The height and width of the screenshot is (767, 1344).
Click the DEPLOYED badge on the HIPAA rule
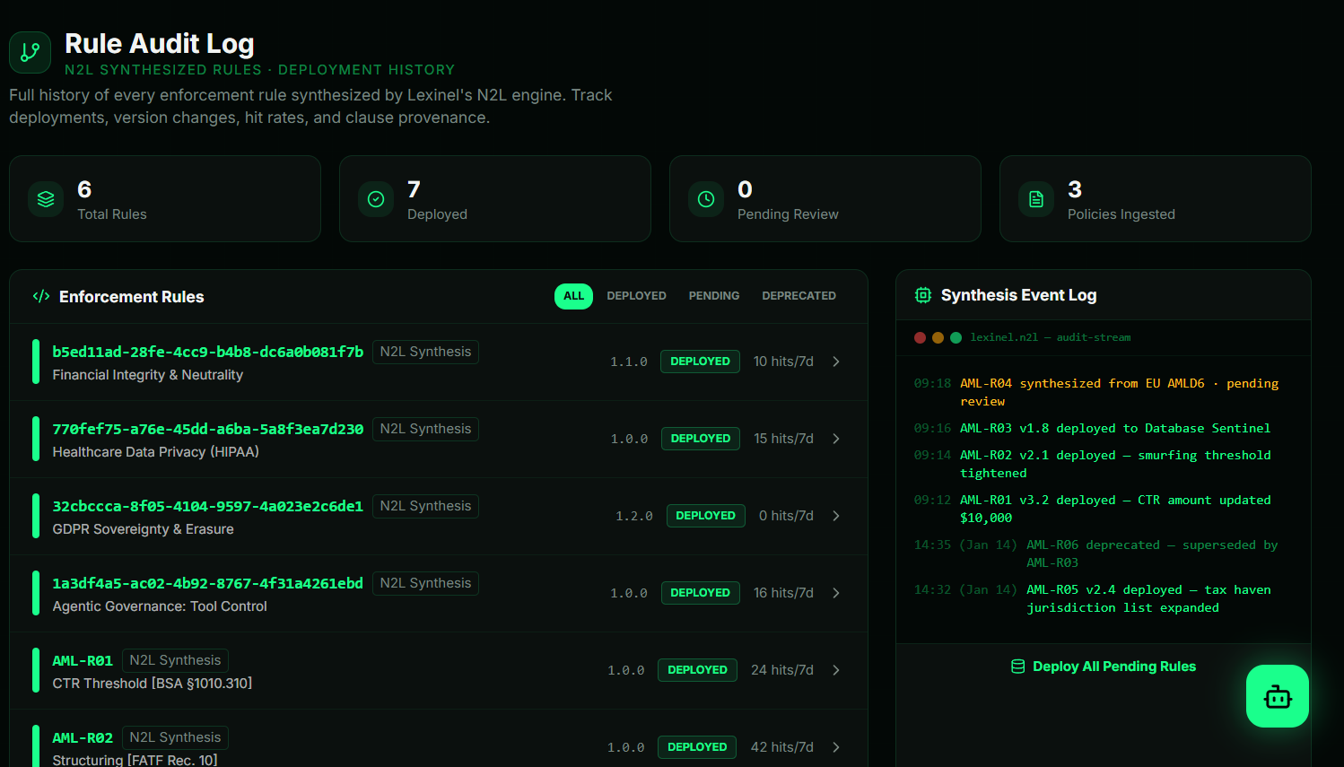701,439
